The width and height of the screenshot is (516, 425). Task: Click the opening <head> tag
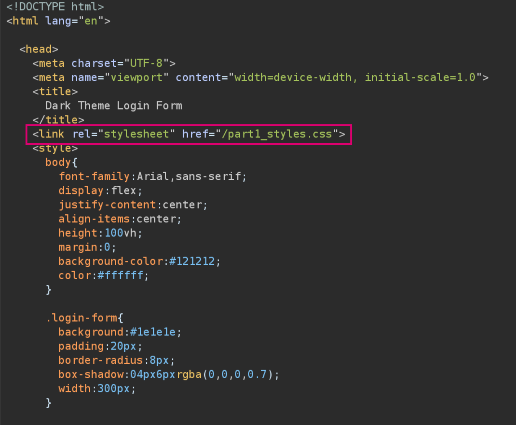(x=39, y=49)
